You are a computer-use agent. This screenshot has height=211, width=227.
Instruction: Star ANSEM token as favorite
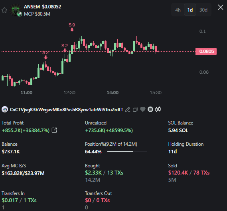(4, 10)
